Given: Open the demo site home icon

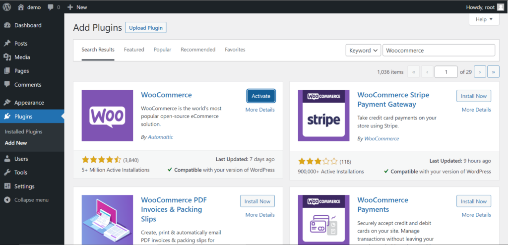Looking at the screenshot, I should pos(21,7).
